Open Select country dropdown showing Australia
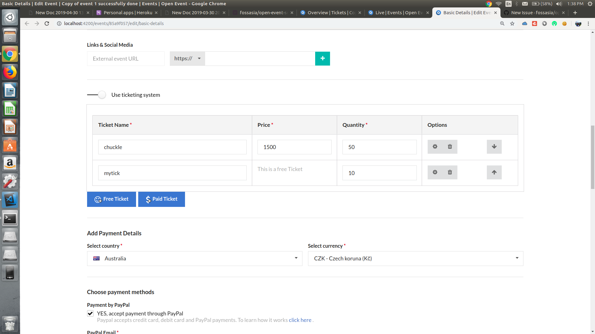This screenshot has width=595, height=334. [x=195, y=259]
